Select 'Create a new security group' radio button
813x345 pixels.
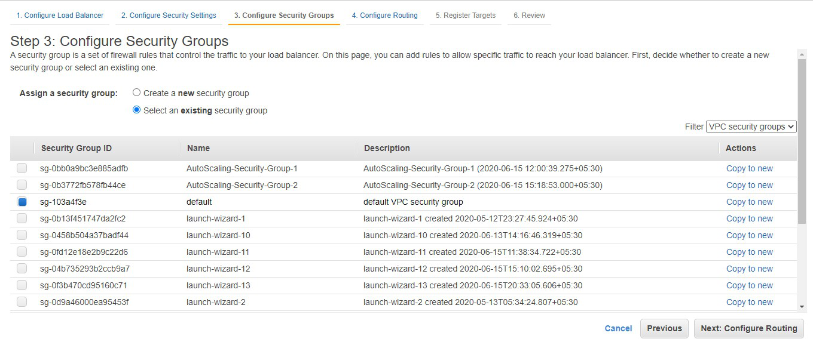tap(137, 93)
